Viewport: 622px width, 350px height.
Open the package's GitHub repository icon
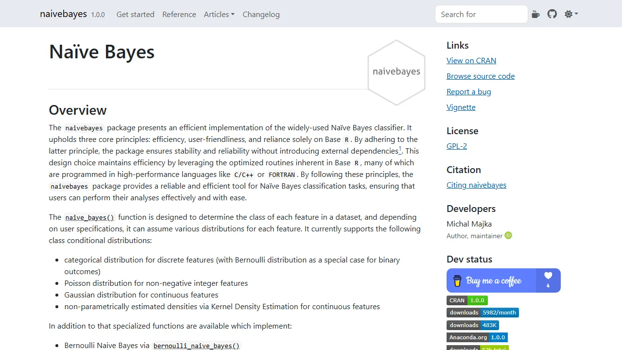click(552, 14)
